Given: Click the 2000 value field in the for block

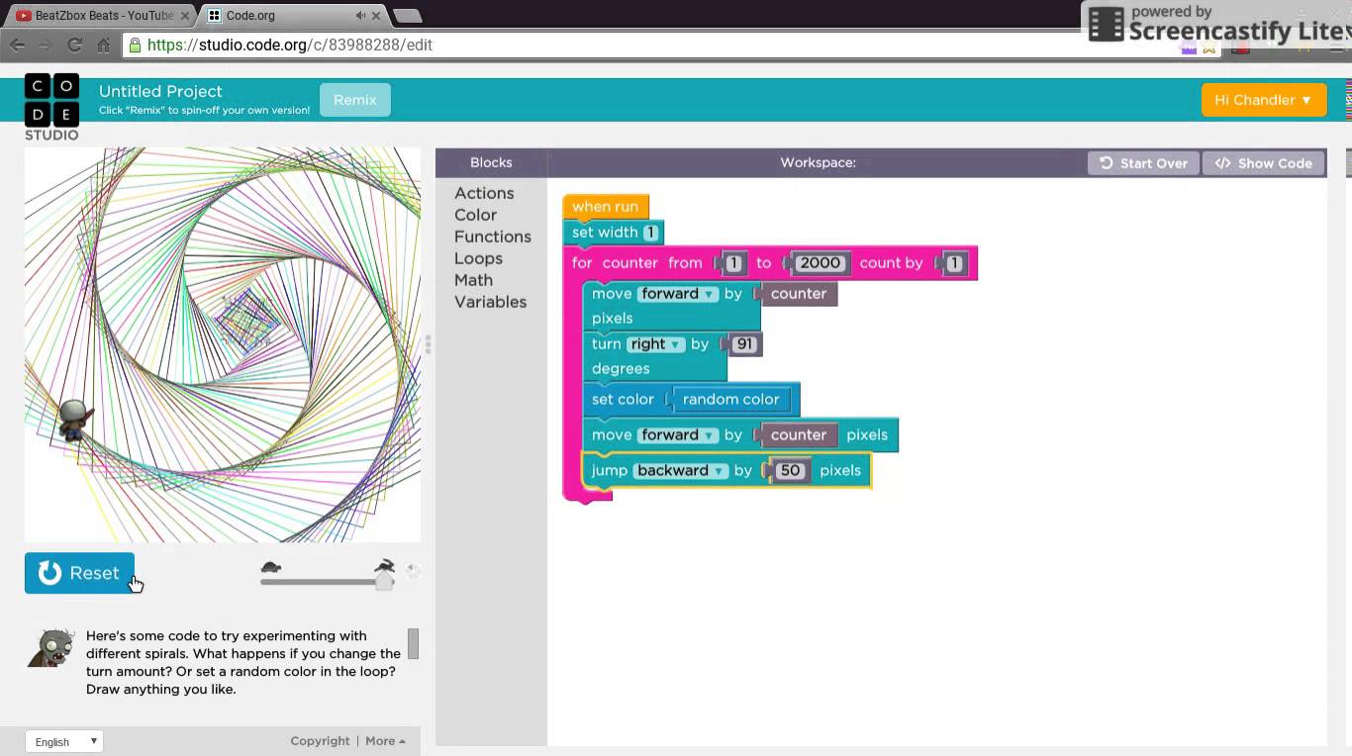Looking at the screenshot, I should 820,262.
